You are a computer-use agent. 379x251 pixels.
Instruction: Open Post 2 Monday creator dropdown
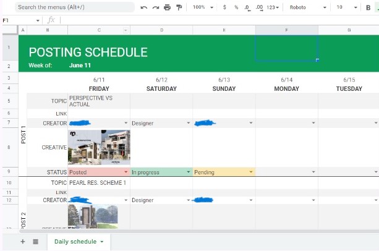(x=313, y=200)
